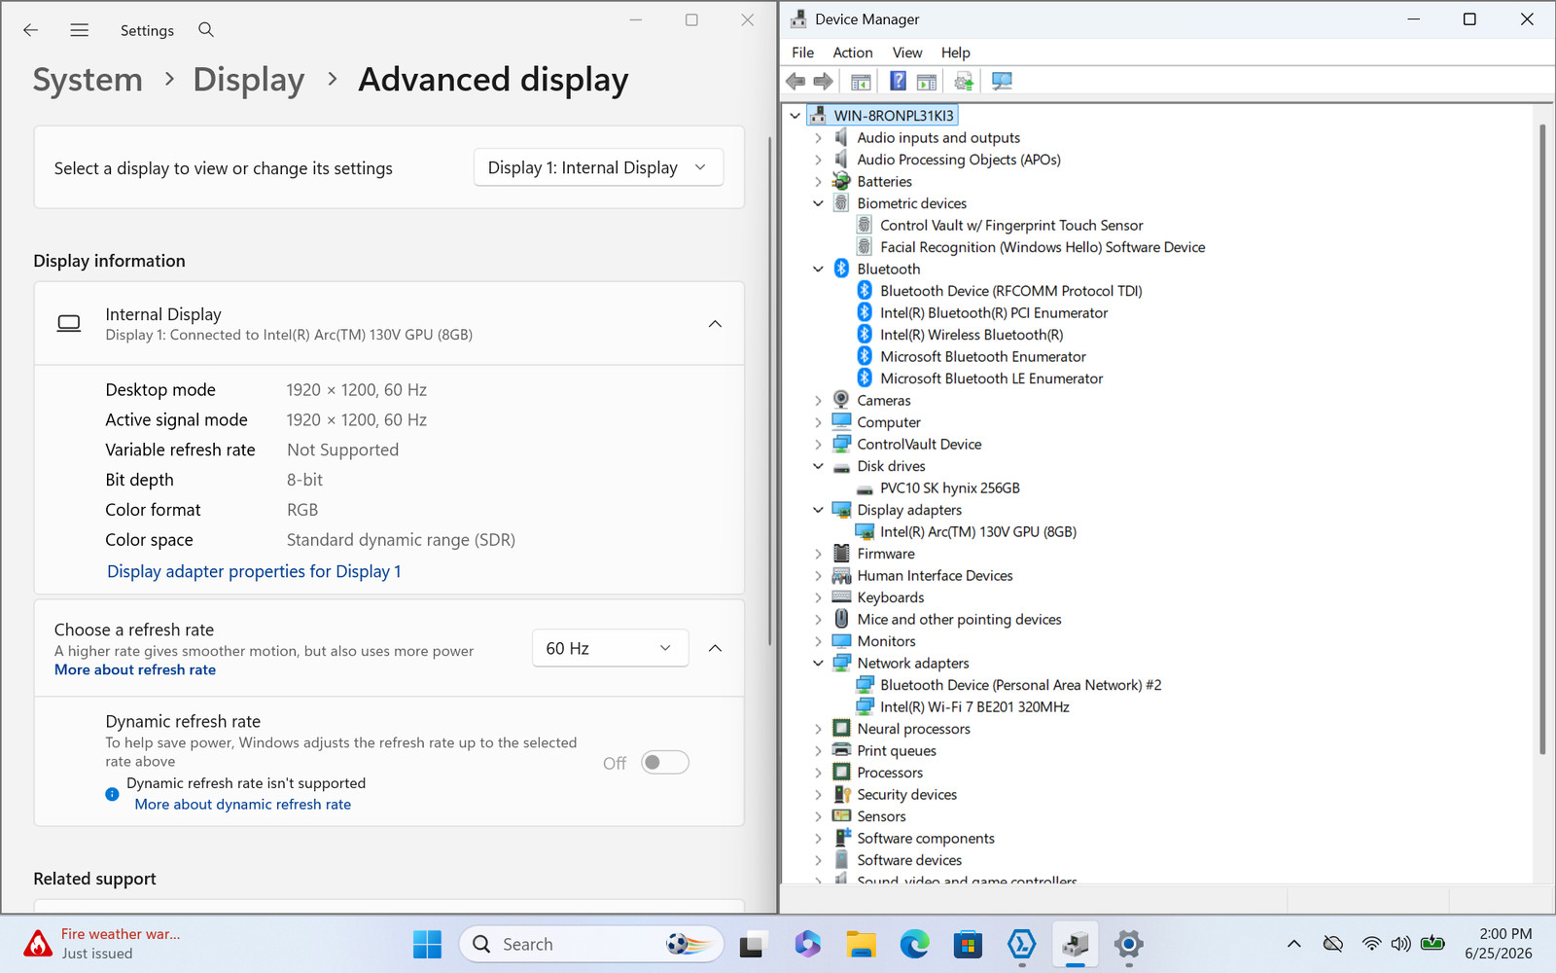Click the Settings search magnifier icon

click(206, 30)
